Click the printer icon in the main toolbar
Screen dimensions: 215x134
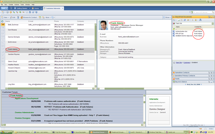(8, 12)
